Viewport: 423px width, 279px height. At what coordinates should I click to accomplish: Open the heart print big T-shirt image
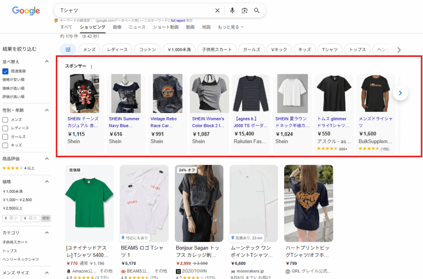click(309, 204)
